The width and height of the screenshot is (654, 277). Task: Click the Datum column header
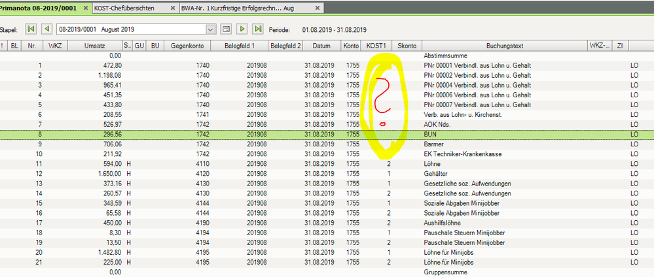[x=321, y=46]
